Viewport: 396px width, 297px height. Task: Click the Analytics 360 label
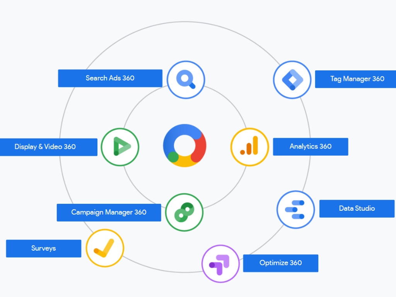[311, 147]
